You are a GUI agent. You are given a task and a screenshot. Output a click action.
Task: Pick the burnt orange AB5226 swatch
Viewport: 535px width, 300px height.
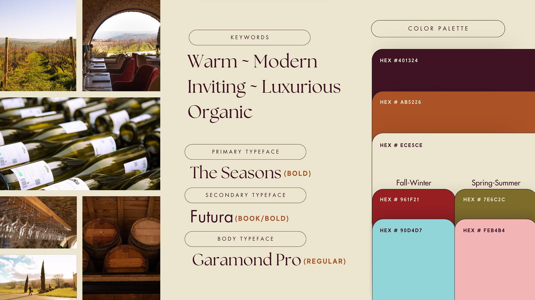coord(453,112)
